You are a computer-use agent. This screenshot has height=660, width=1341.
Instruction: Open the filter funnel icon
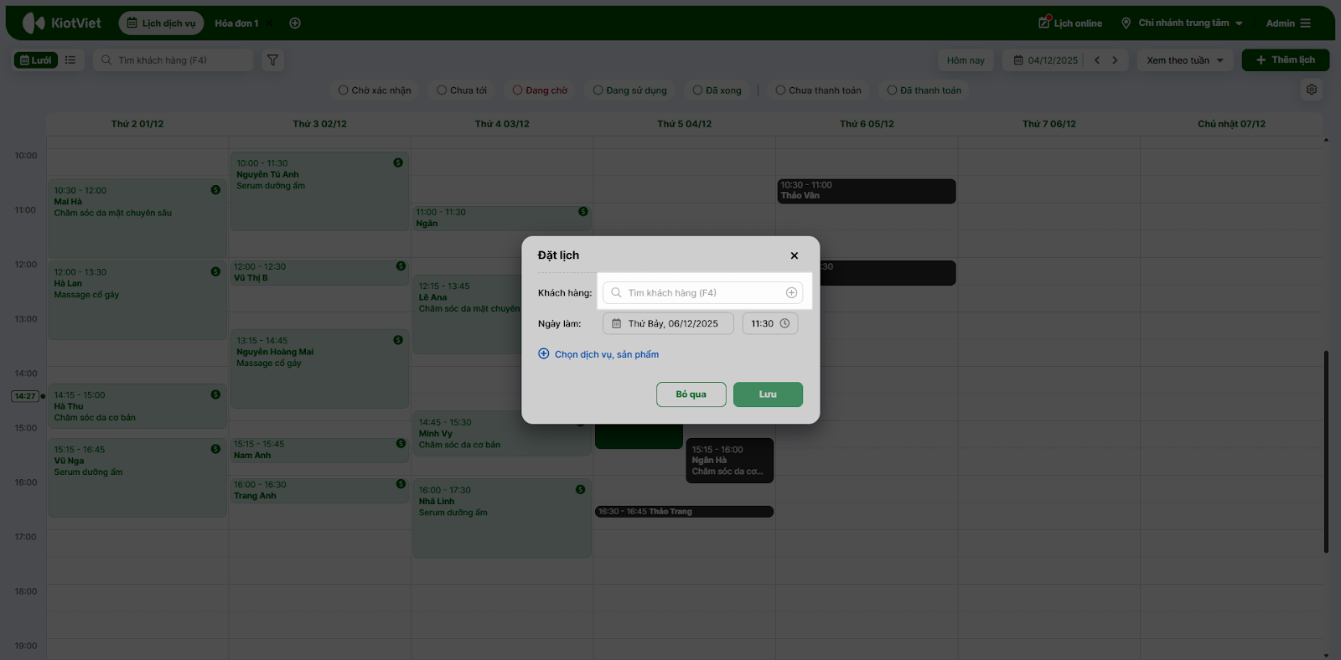[273, 60]
